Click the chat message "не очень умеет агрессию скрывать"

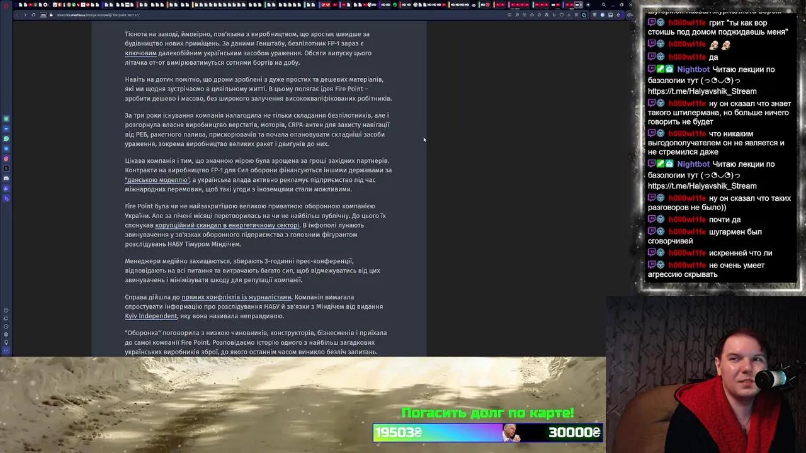[706, 269]
